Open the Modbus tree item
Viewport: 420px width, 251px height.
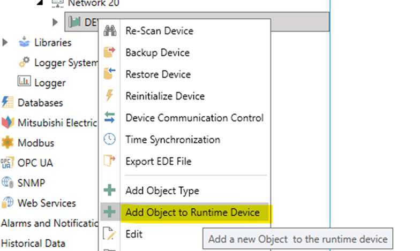[35, 143]
